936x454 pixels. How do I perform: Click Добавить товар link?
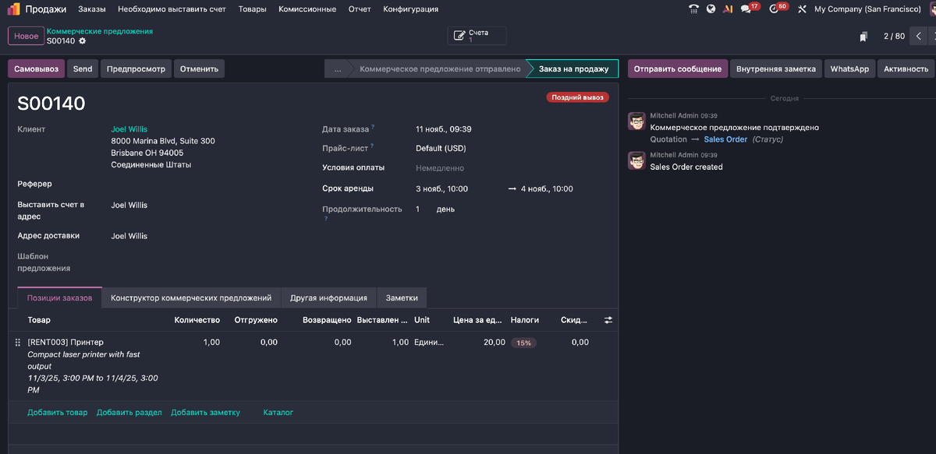(58, 412)
